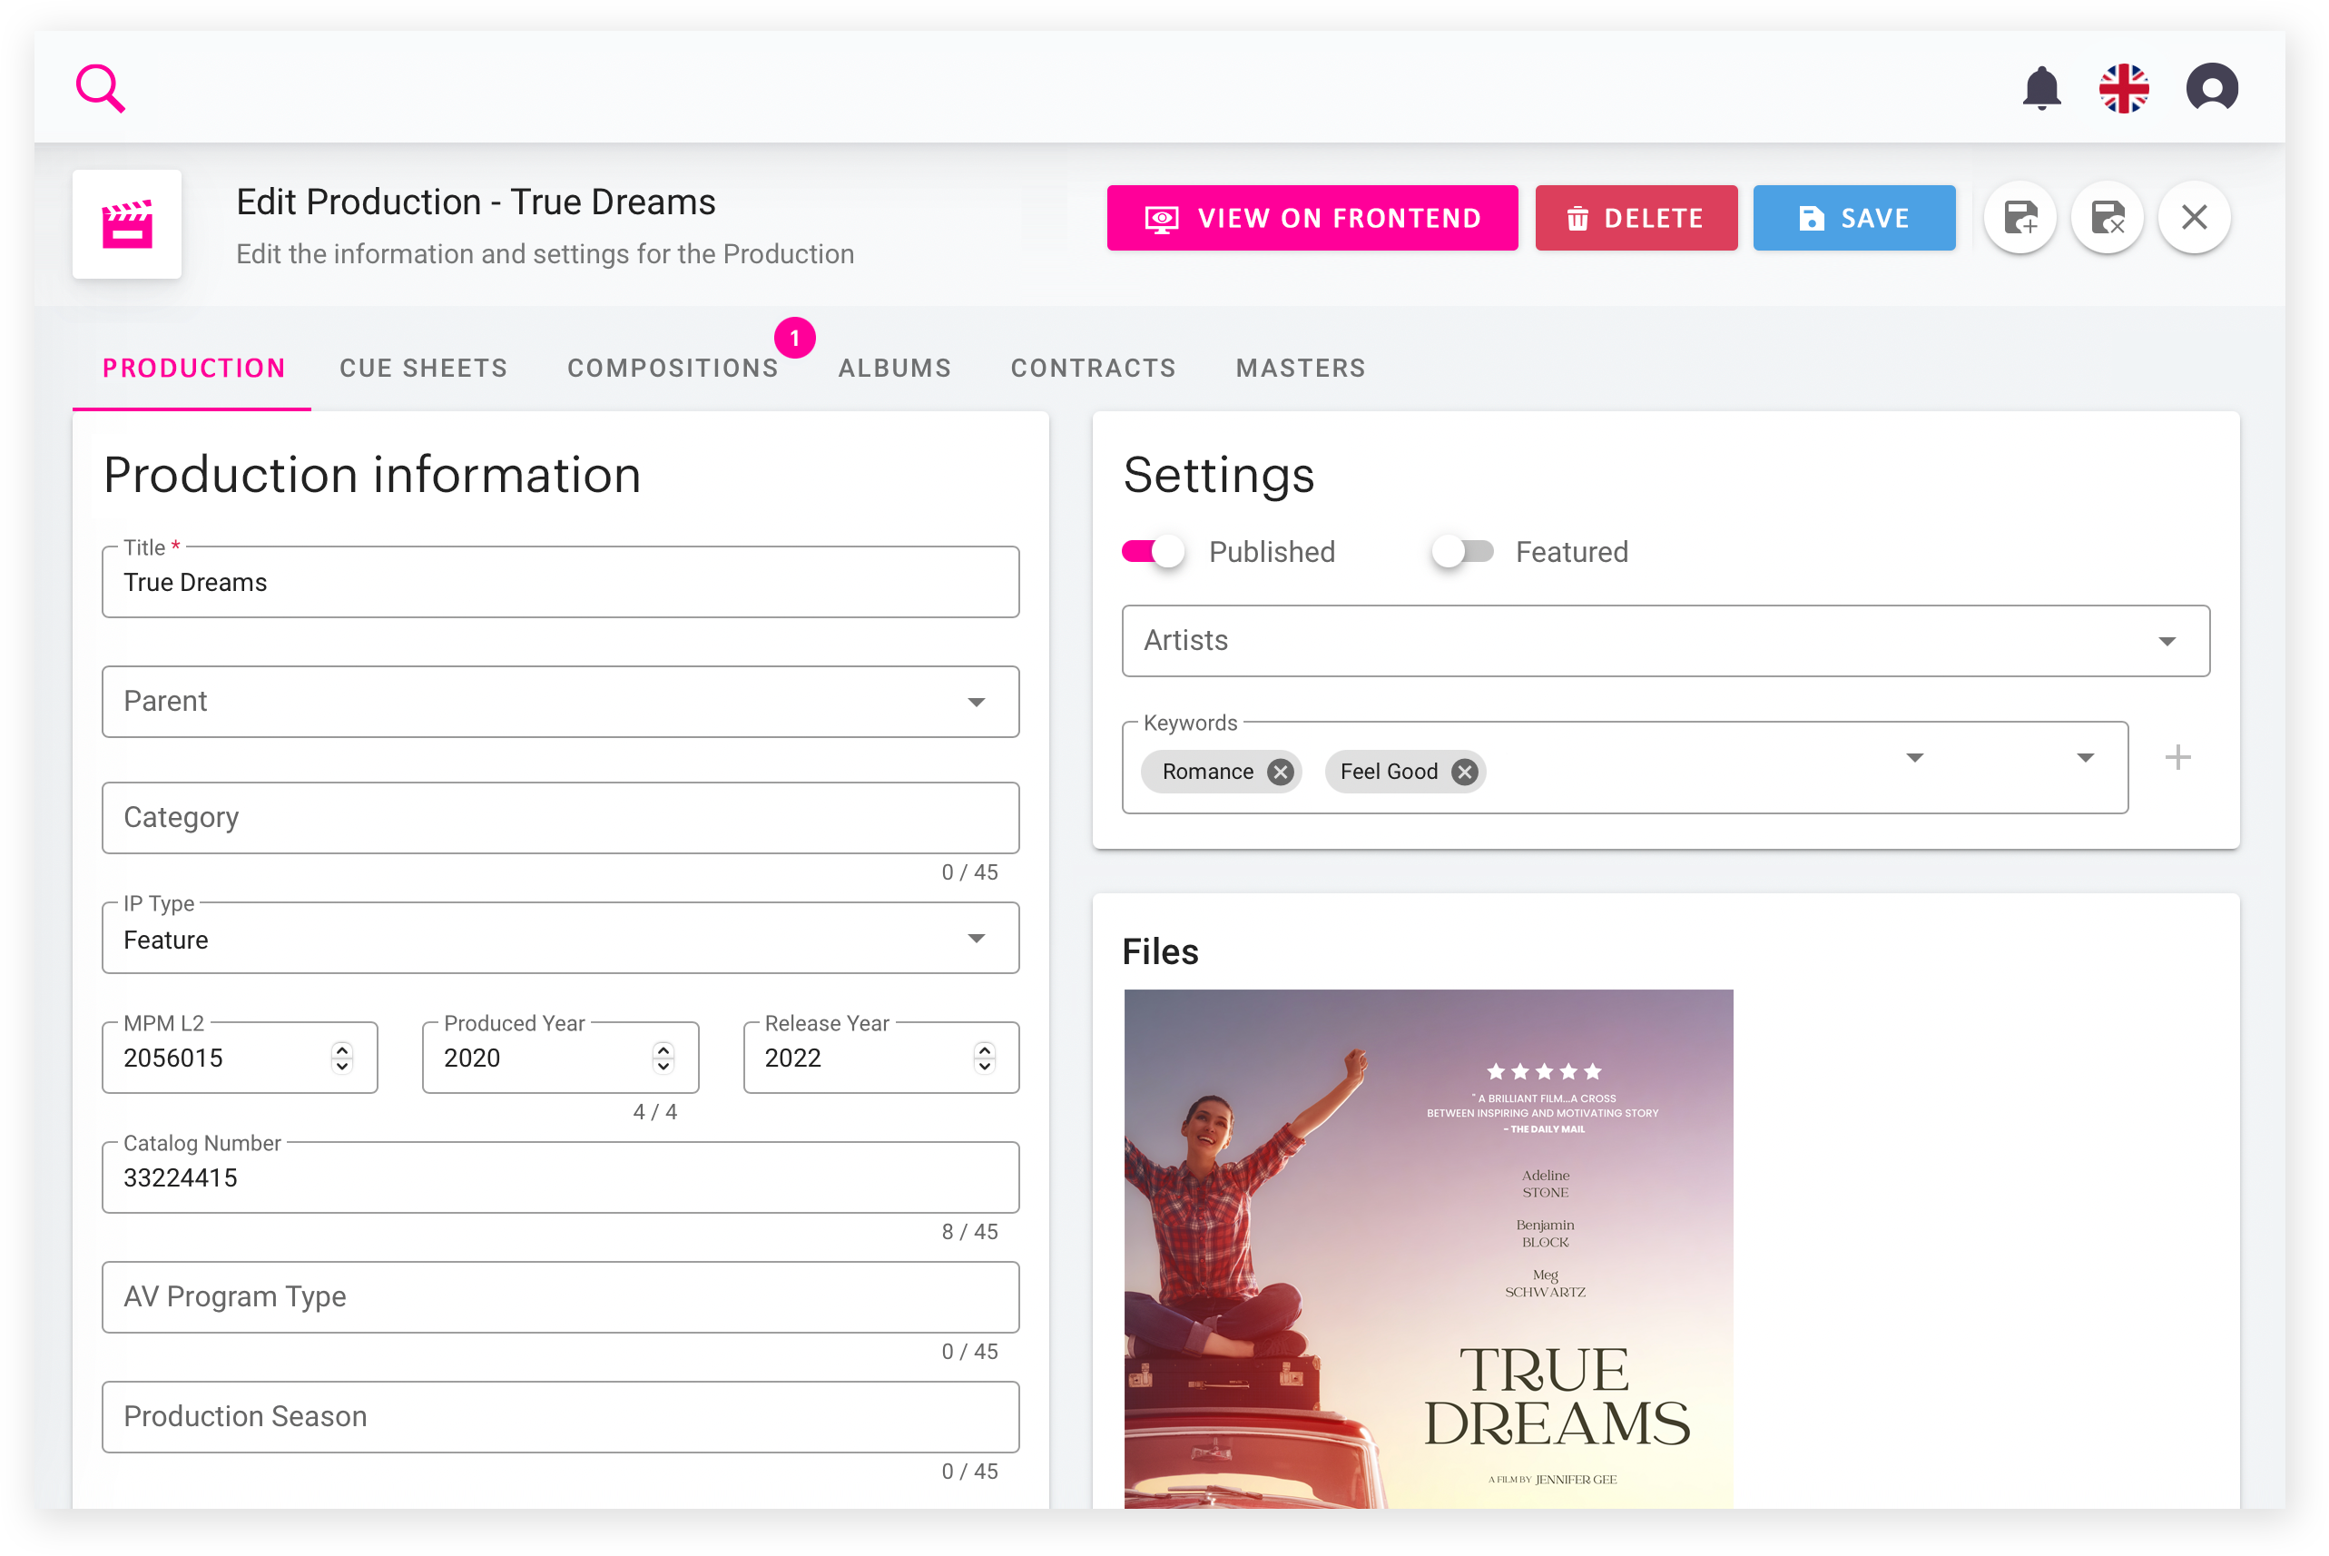Open the Compositions tab
The image size is (2329, 1556).
[673, 369]
